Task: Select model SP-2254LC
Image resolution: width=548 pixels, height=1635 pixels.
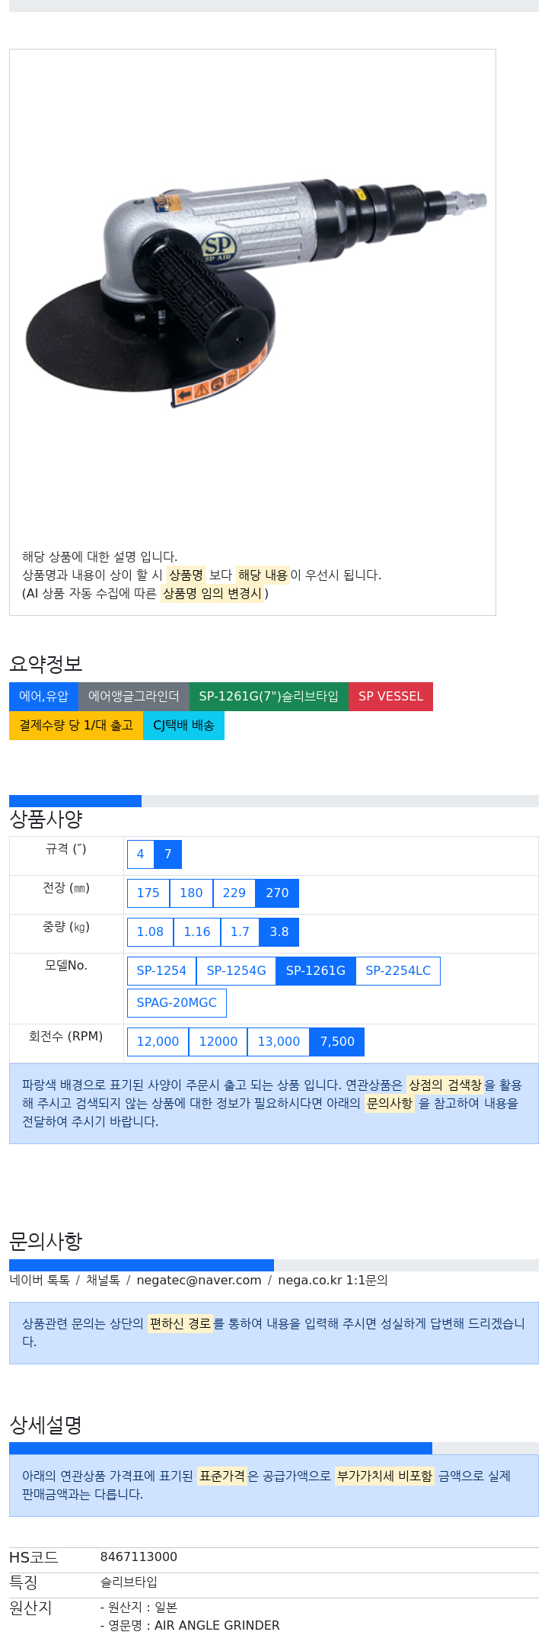Action: [398, 971]
